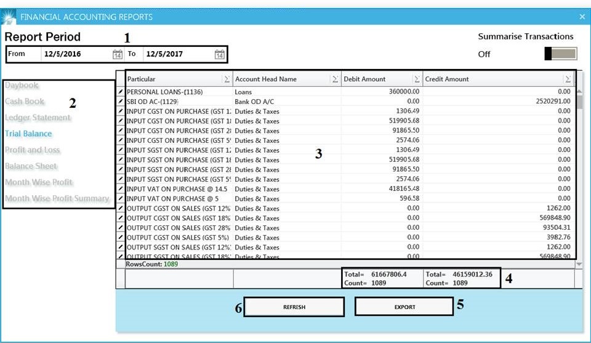Click edit pencil for SBI OD AC-(1129) row
Image resolution: width=591 pixels, height=343 pixels.
[x=121, y=102]
